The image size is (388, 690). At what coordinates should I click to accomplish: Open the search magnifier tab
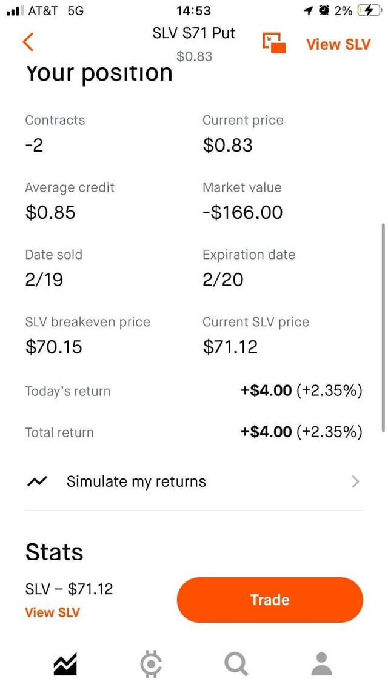(236, 665)
